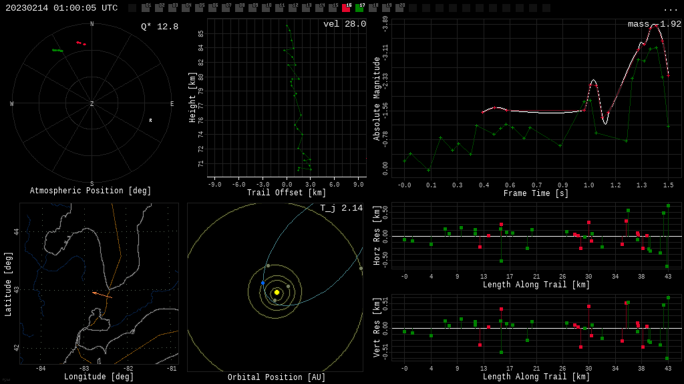Click the yellow Sun marker in the orbit plot
The image size is (684, 384).
coord(277,292)
